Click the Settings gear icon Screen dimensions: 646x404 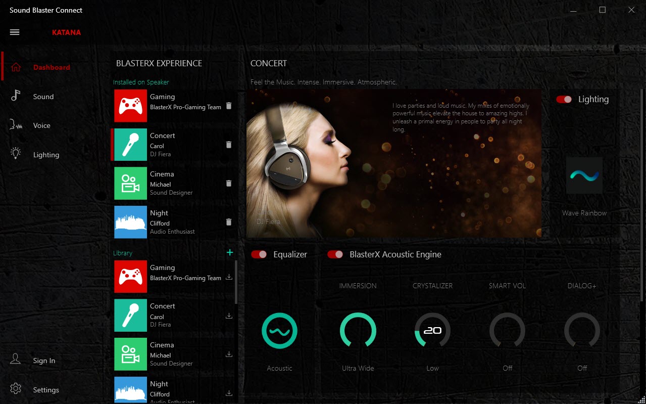pyautogui.click(x=16, y=389)
